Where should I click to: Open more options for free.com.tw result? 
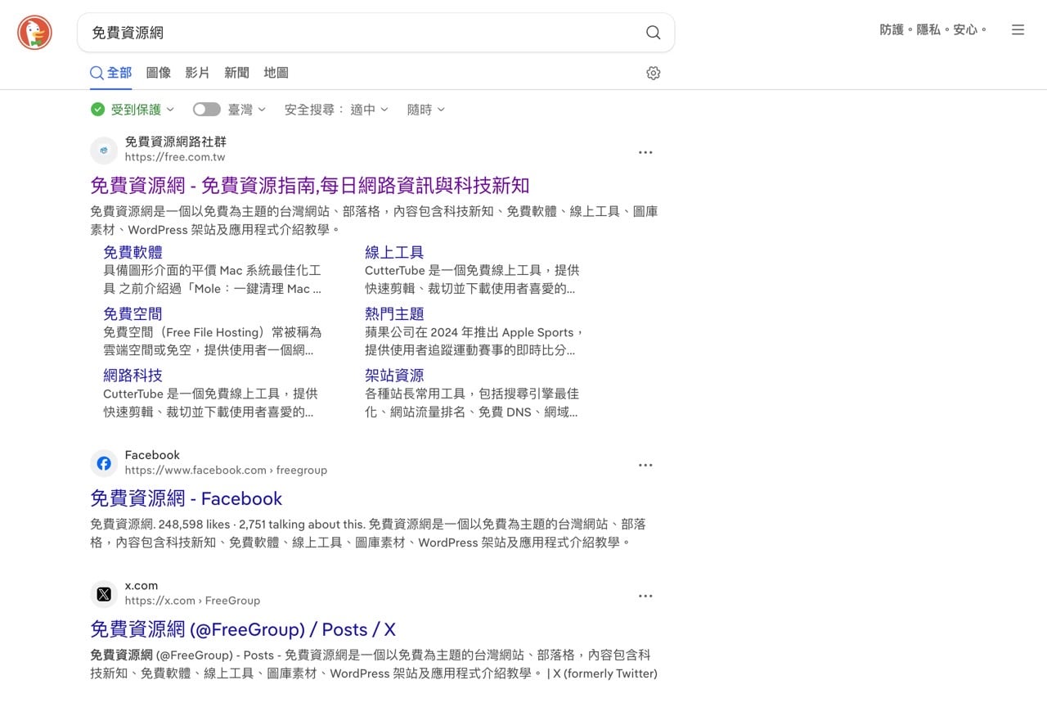coord(645,152)
